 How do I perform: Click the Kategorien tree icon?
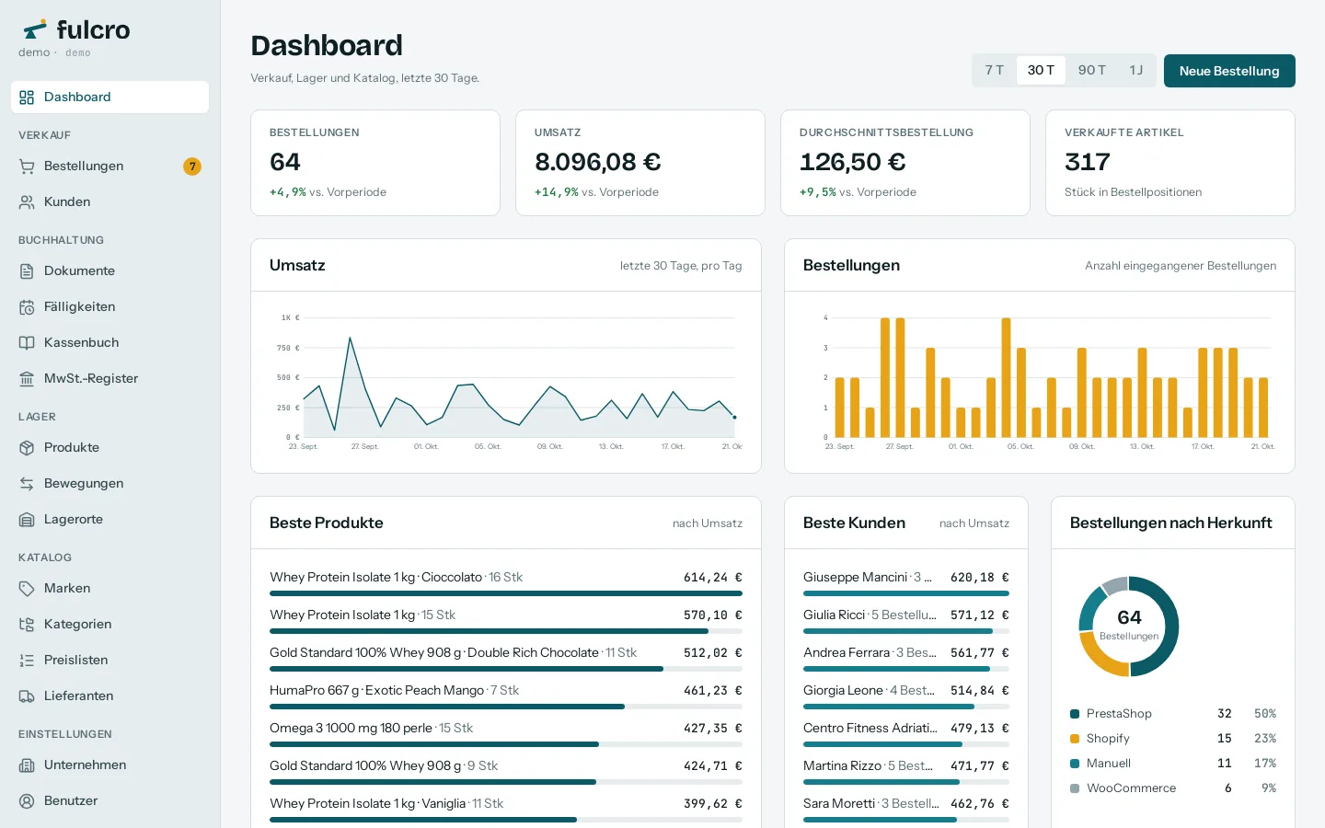pyautogui.click(x=27, y=625)
